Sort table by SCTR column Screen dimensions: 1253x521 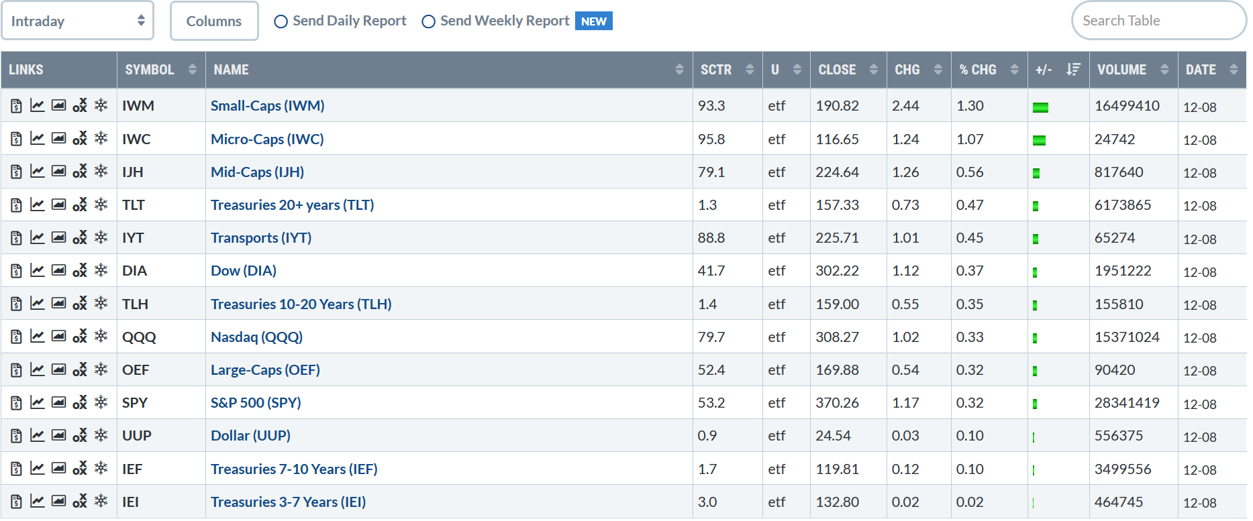click(x=728, y=70)
